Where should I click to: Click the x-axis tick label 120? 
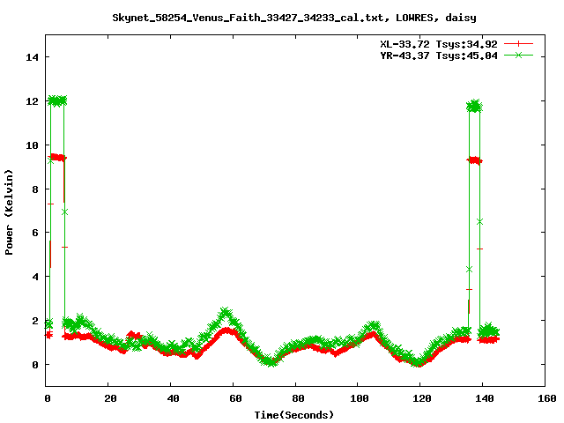422,398
